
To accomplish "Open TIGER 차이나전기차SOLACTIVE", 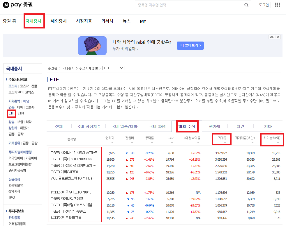I will (x=74, y=153).
